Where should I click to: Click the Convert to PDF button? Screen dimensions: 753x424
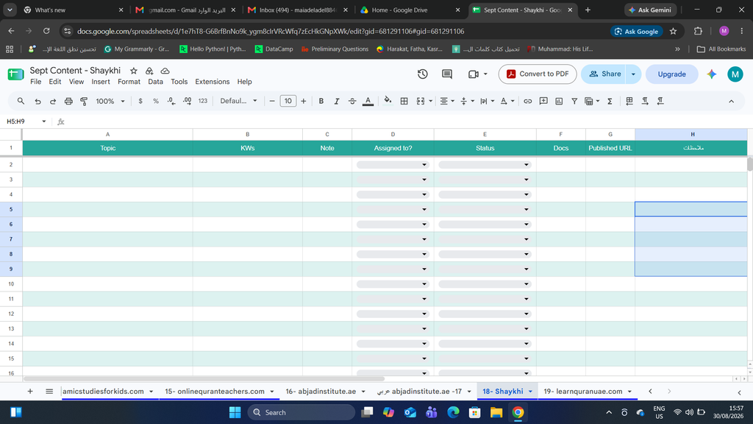coord(538,74)
